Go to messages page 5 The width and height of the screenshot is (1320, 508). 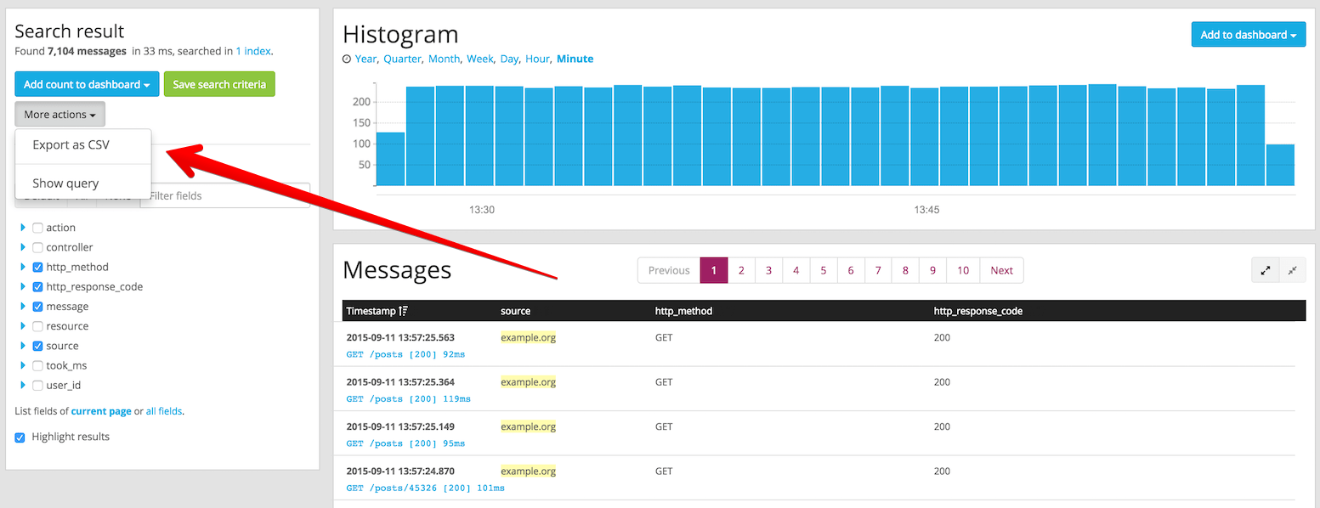(824, 270)
